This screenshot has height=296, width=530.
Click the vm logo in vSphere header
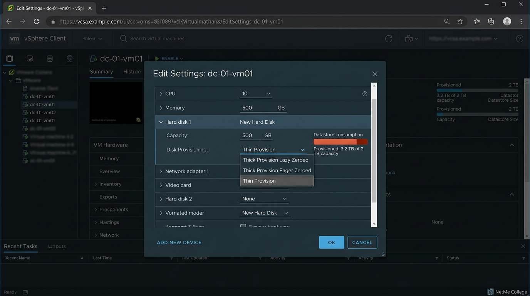[x=14, y=39]
